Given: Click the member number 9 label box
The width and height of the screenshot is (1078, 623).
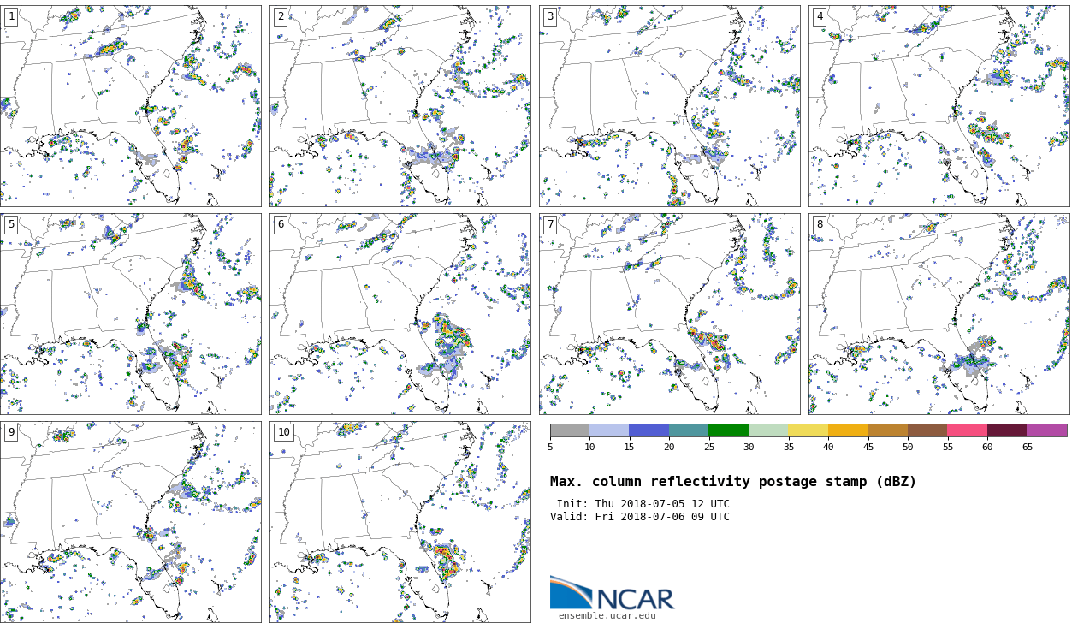Looking at the screenshot, I should (x=11, y=432).
